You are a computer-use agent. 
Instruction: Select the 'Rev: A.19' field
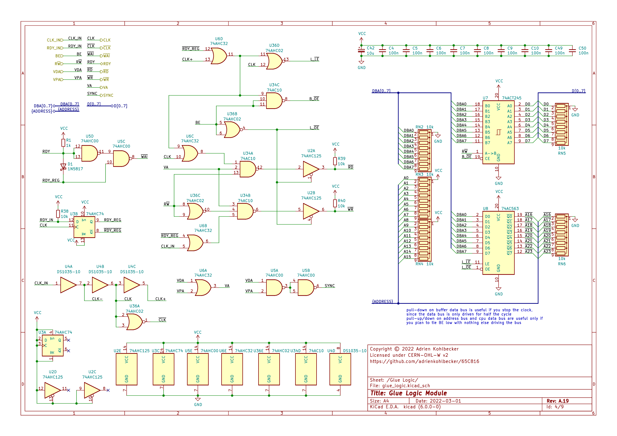click(558, 401)
